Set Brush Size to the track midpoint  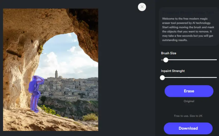point(189,60)
